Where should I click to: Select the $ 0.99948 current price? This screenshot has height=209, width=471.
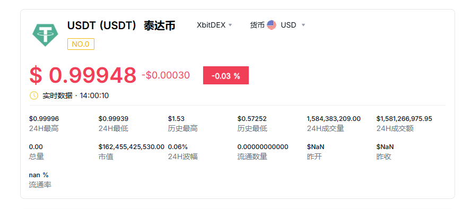tap(83, 75)
